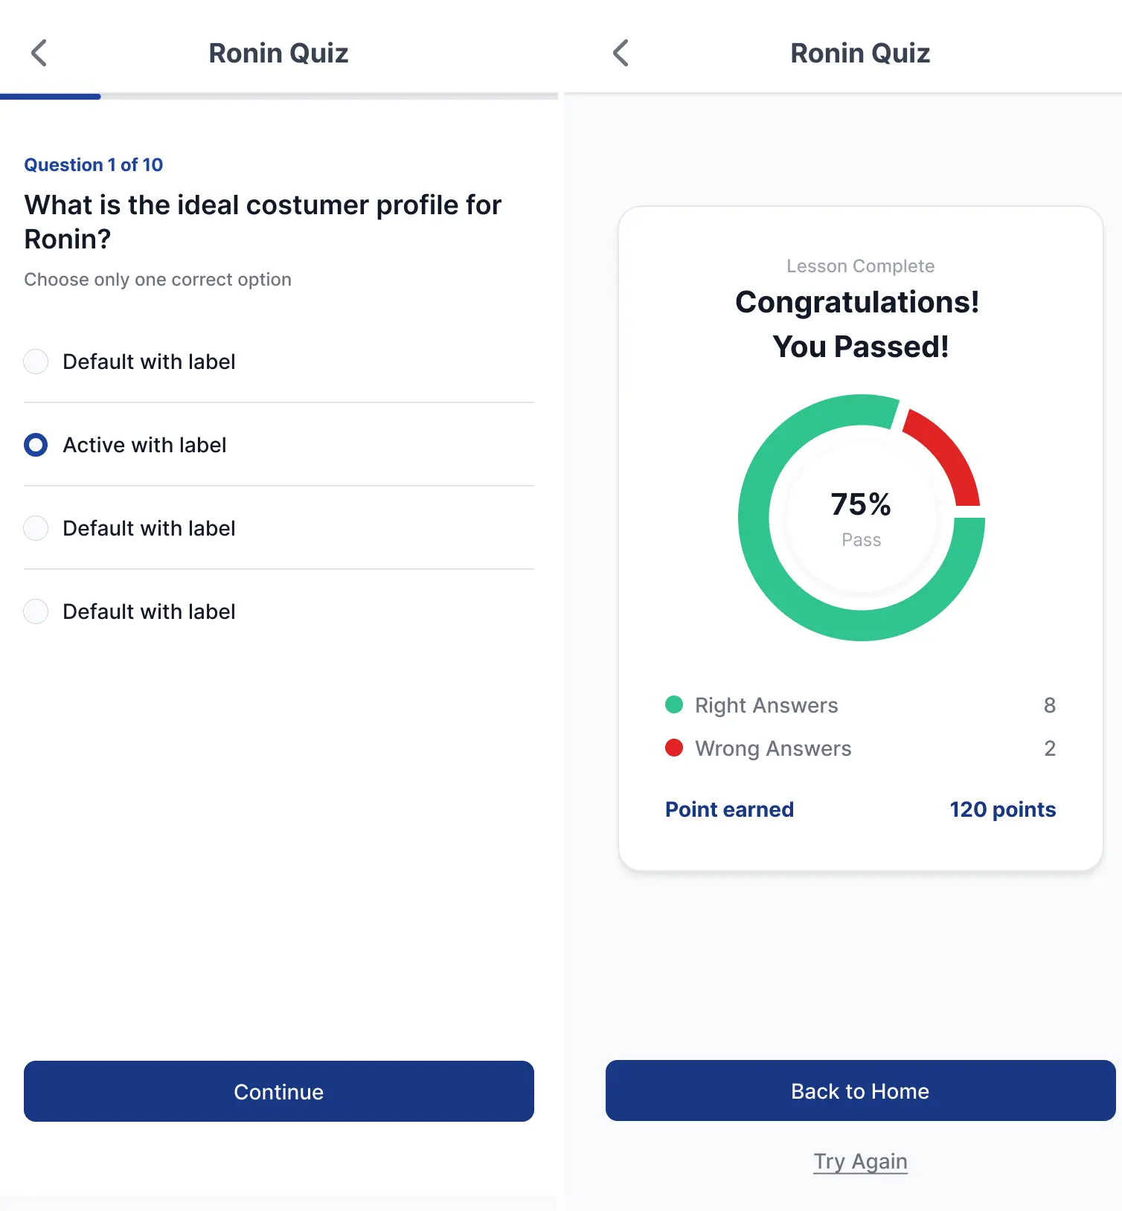Click the "Active with label" option text
Viewport: 1122px width, 1211px height.
pyautogui.click(x=144, y=445)
